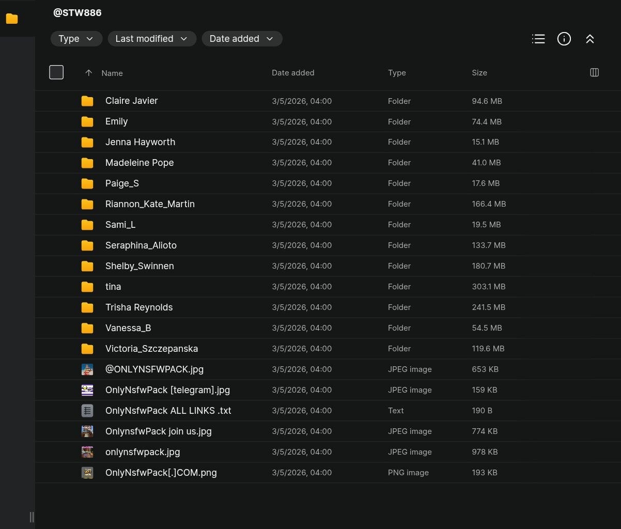Select the 653 KB JPEG thumbnail

[x=87, y=369]
